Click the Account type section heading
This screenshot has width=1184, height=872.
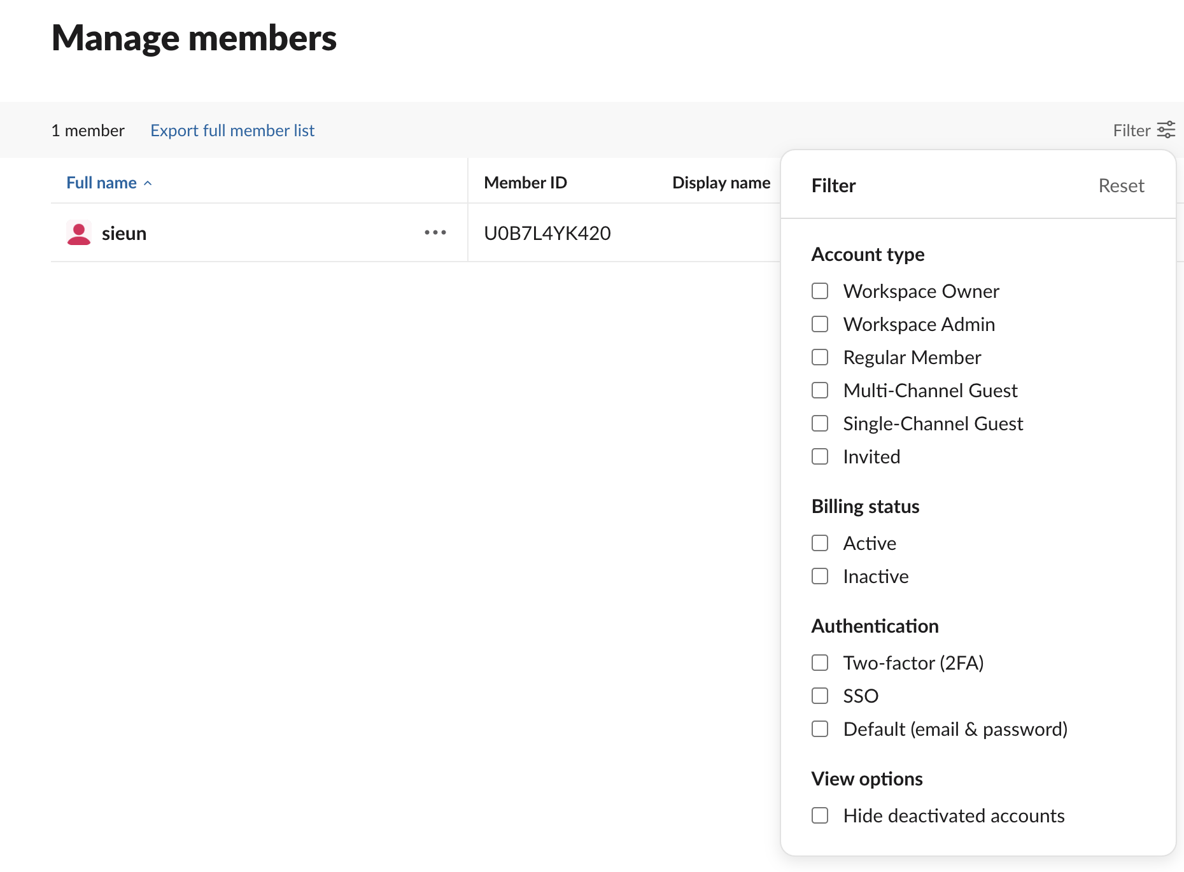(868, 255)
